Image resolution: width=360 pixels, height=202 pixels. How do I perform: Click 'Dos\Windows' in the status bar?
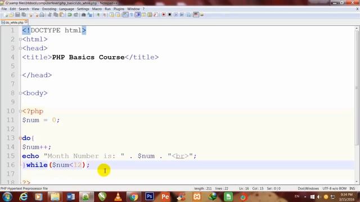click(x=308, y=189)
